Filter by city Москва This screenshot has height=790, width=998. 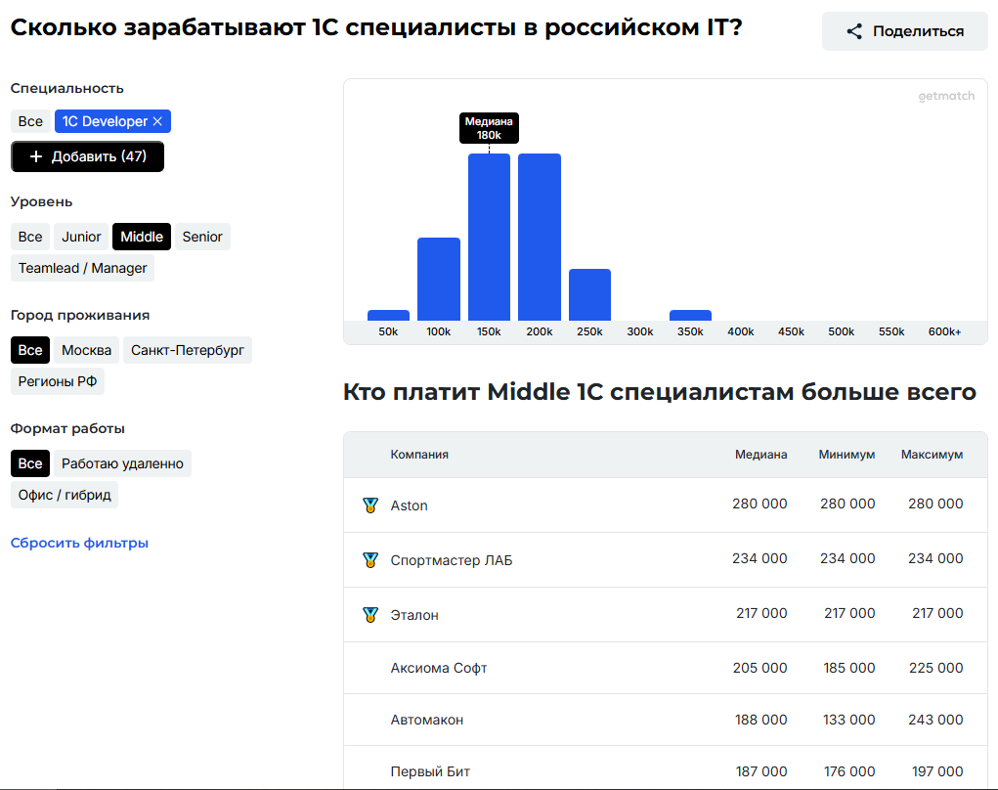point(87,350)
